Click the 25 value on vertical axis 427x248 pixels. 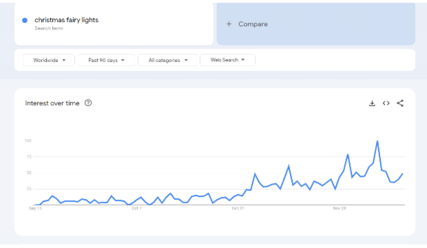(x=28, y=189)
